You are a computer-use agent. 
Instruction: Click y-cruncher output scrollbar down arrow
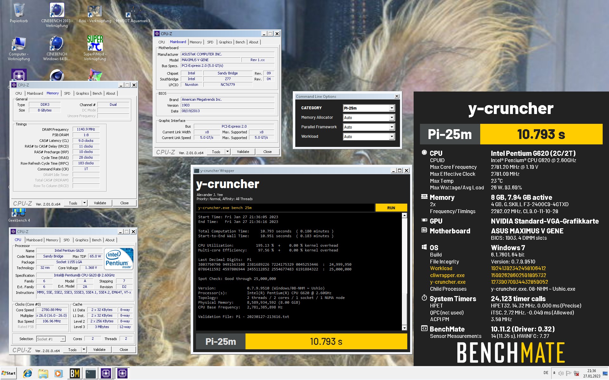click(404, 328)
